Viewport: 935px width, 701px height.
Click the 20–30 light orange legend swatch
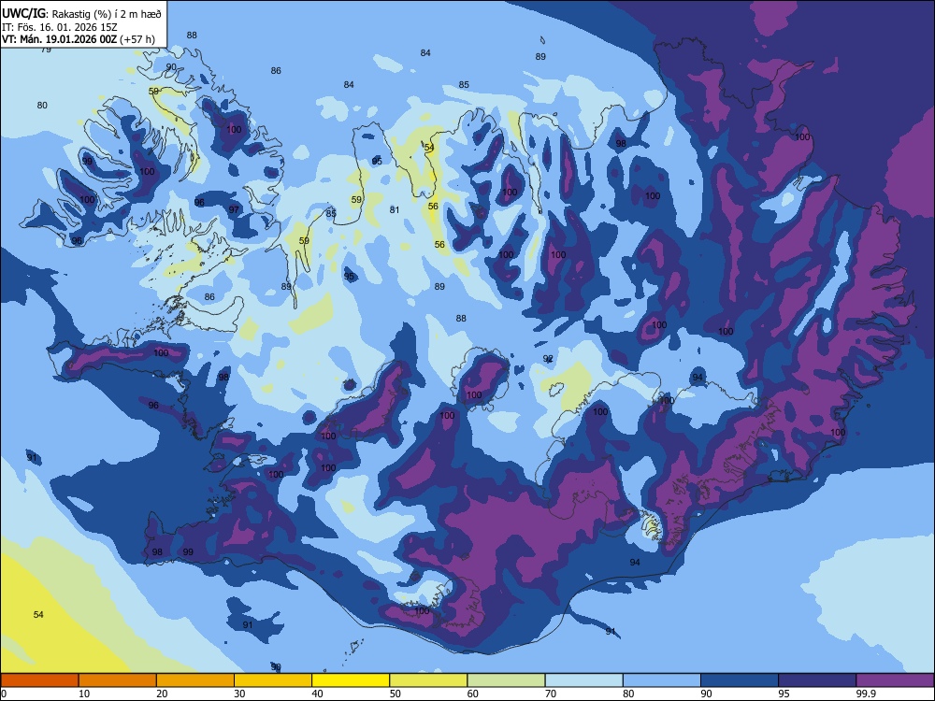195,680
